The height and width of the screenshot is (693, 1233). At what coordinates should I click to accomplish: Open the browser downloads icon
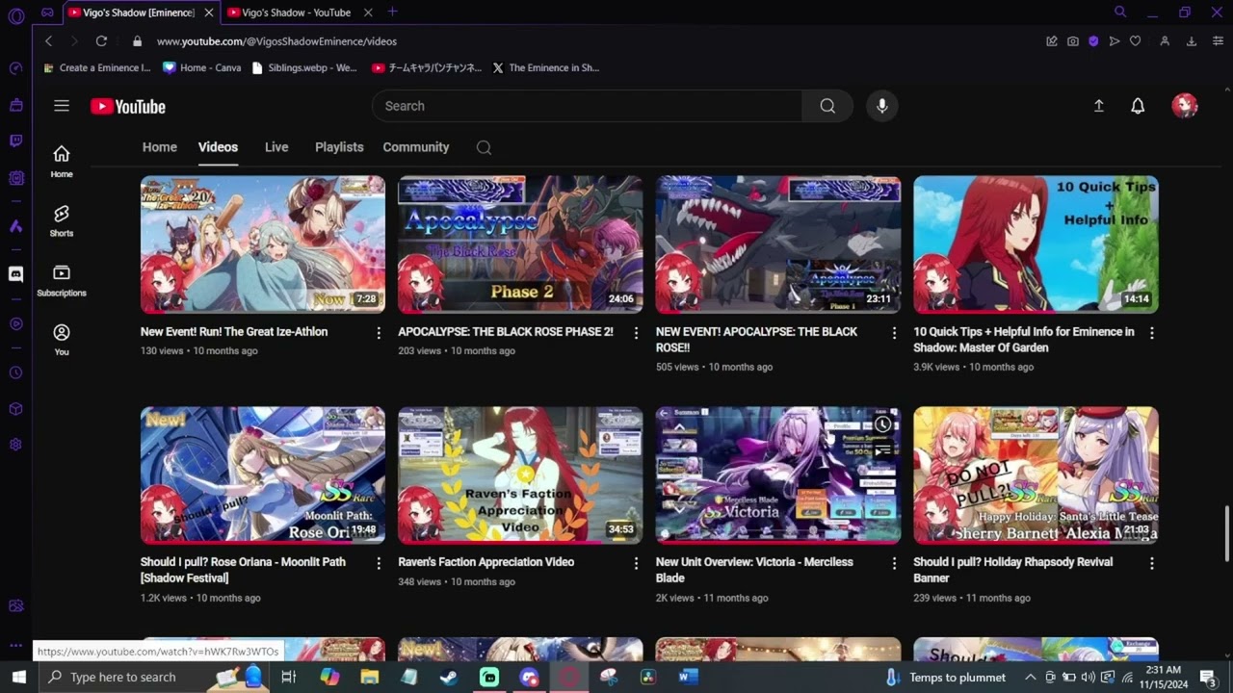1192,41
